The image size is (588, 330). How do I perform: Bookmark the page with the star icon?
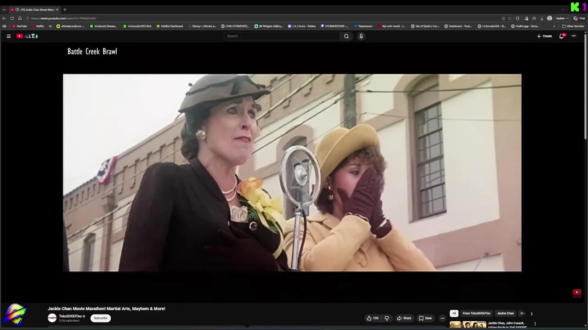(509, 18)
